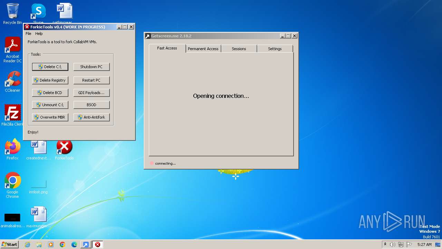Image resolution: width=442 pixels, height=249 pixels.
Task: Open the Google Chrome desktop shortcut
Action: 12,185
